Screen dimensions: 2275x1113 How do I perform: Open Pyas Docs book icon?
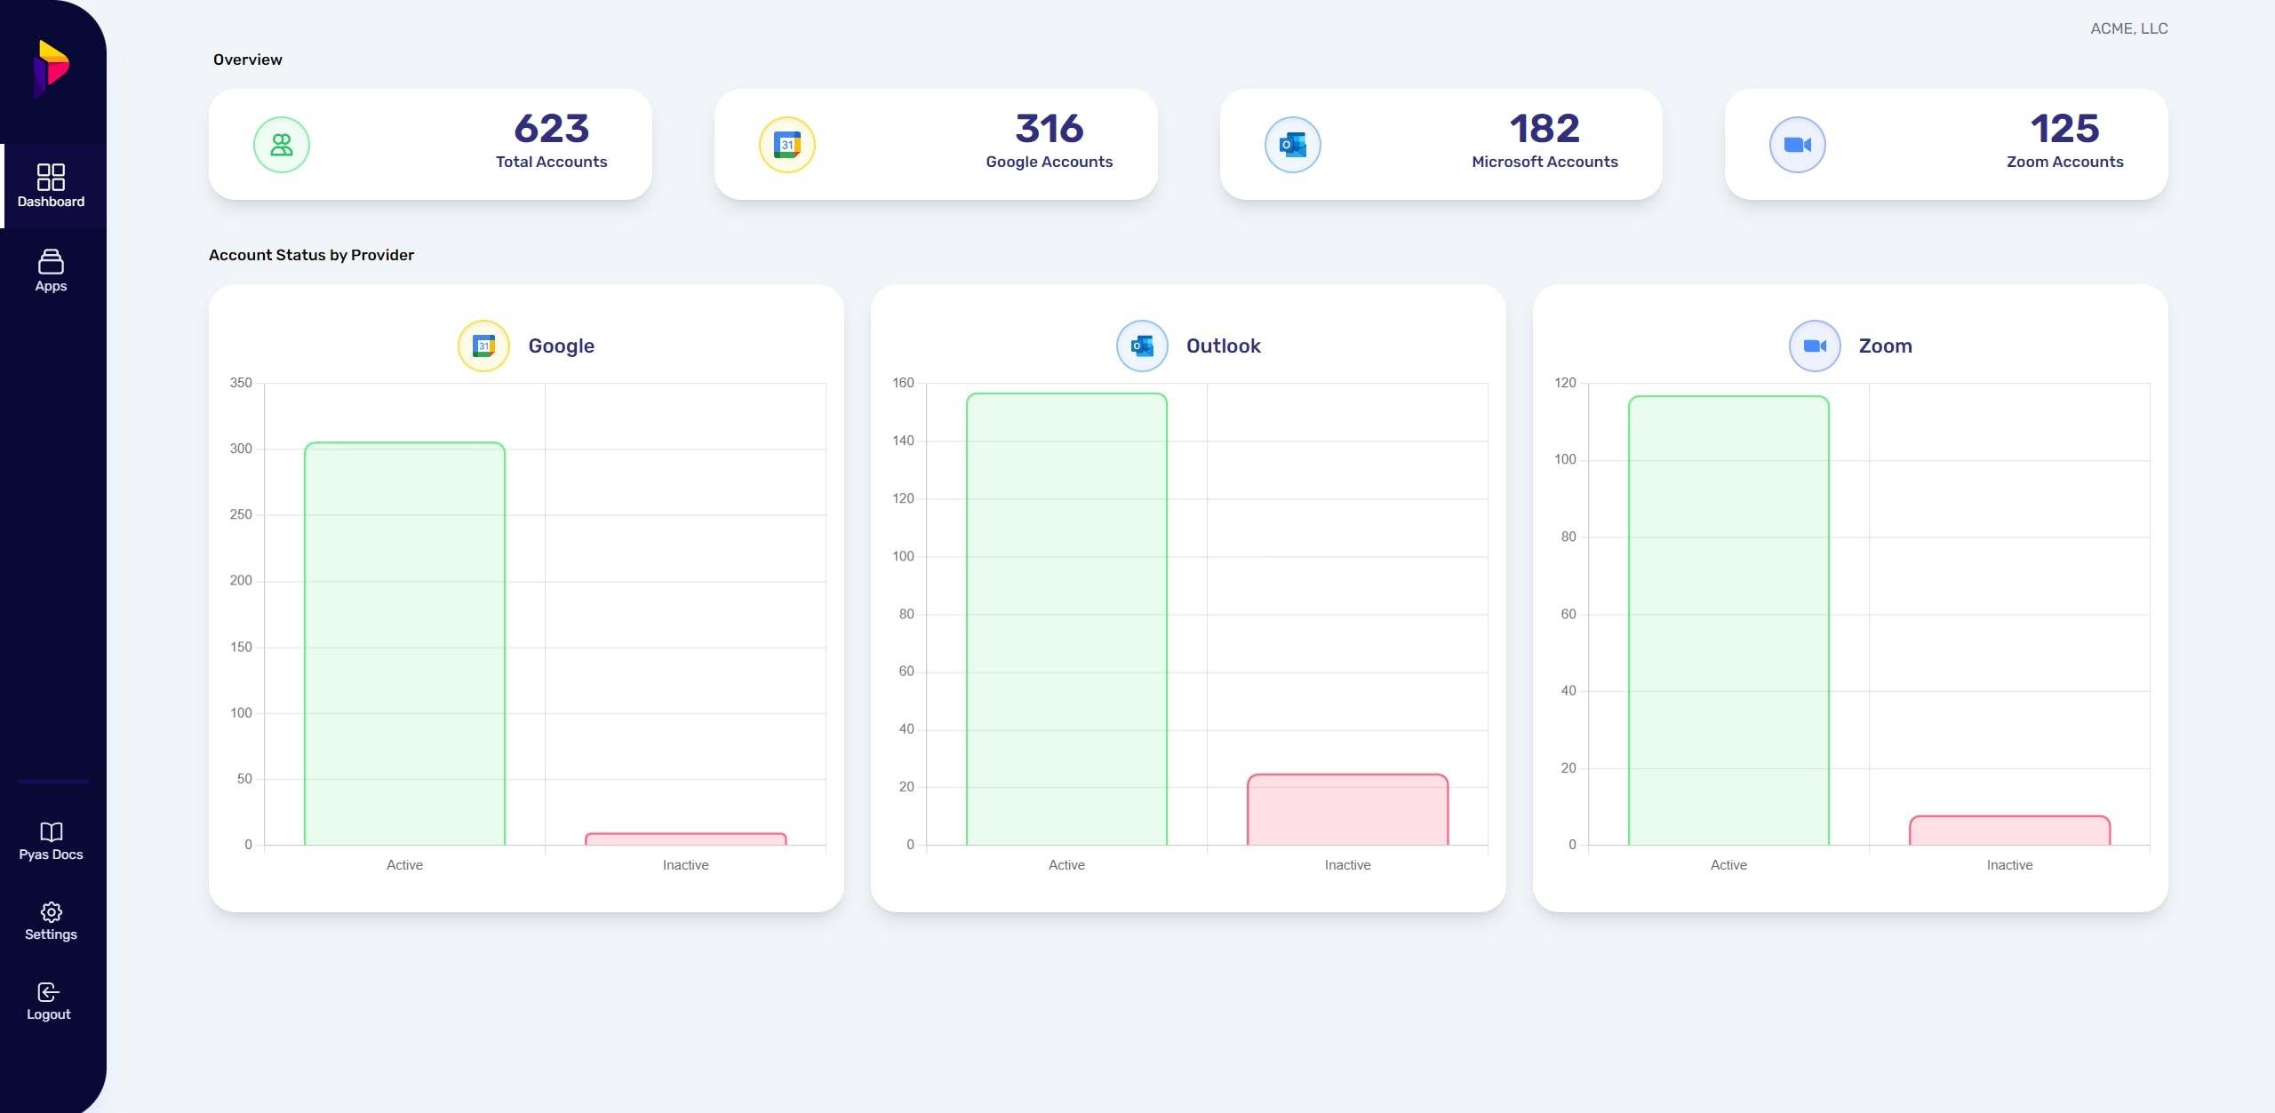[x=51, y=831]
